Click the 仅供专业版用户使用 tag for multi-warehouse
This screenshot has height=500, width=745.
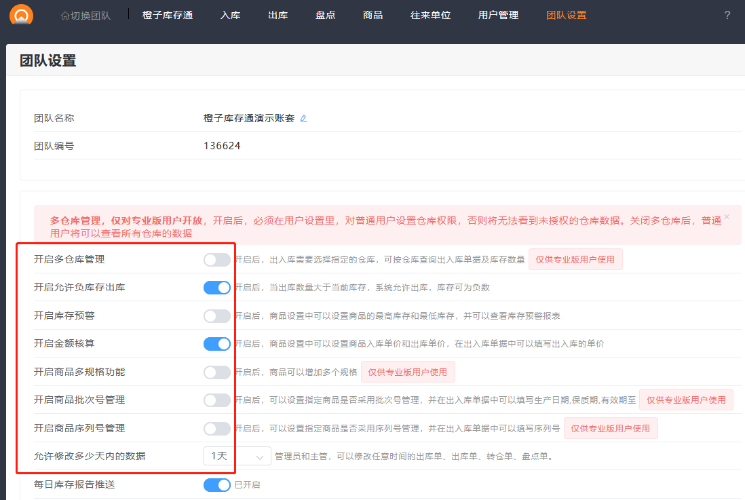pyautogui.click(x=575, y=260)
